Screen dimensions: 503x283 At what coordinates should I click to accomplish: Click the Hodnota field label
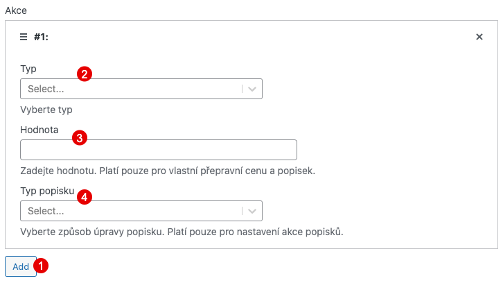[x=39, y=130]
